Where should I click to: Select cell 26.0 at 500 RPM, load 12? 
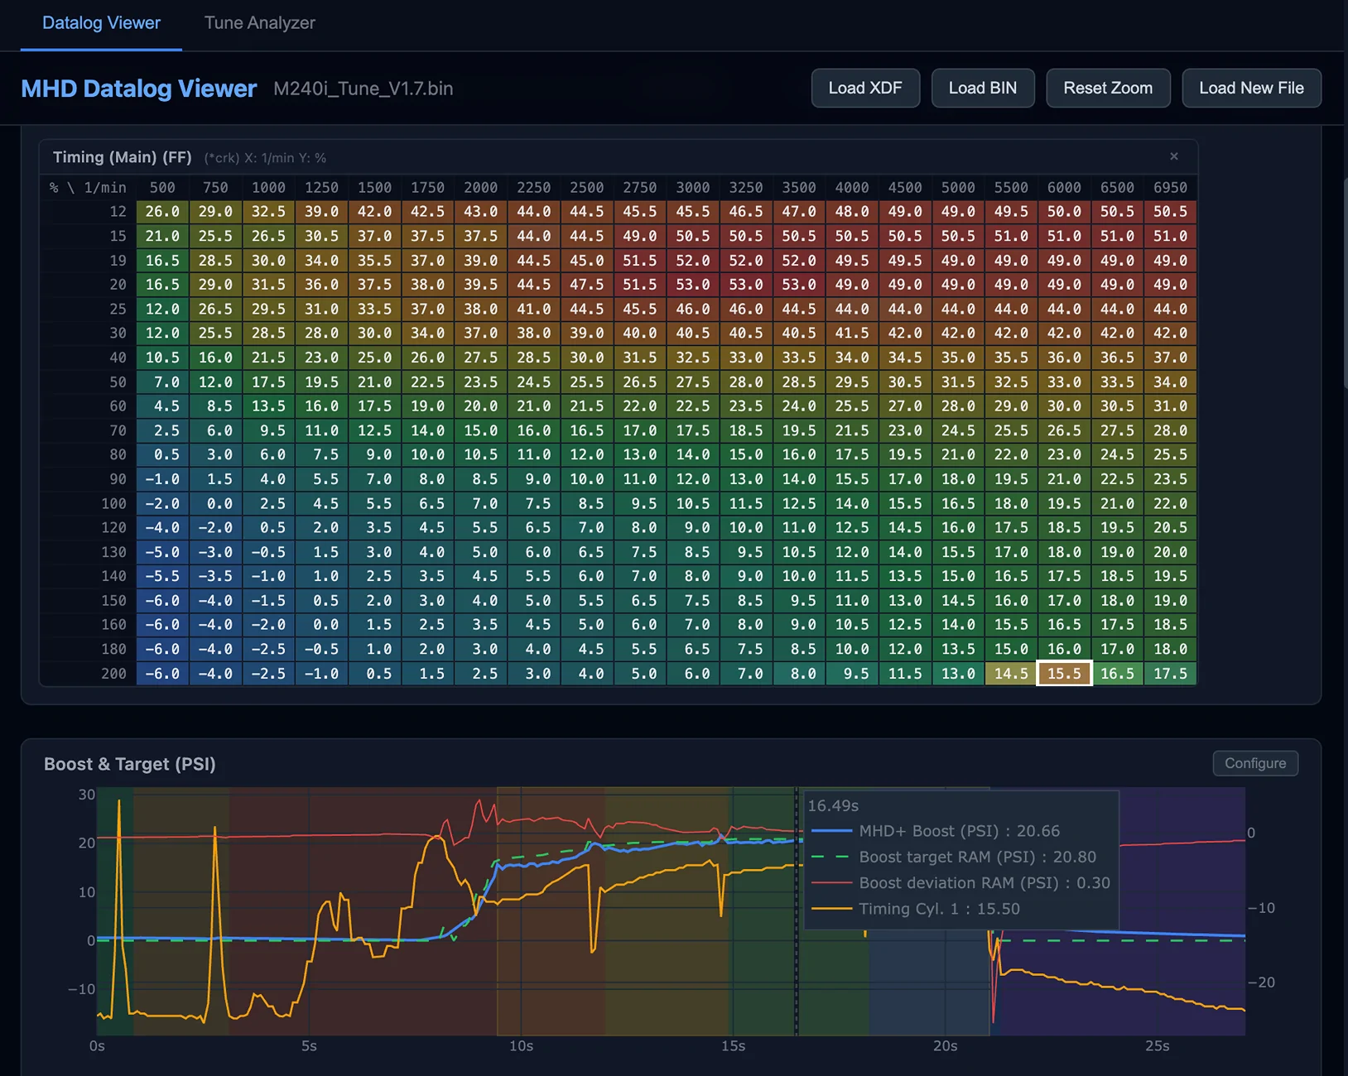162,212
